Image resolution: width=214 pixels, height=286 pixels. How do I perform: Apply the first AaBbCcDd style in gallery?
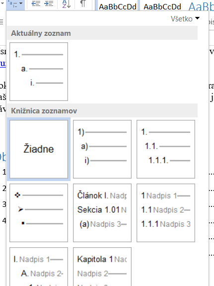click(118, 5)
